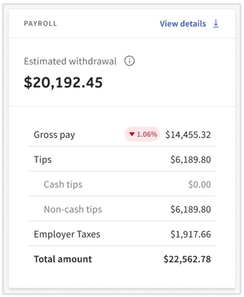The width and height of the screenshot is (244, 297).
Task: Select the Employer Taxes row label
Action: (x=67, y=234)
